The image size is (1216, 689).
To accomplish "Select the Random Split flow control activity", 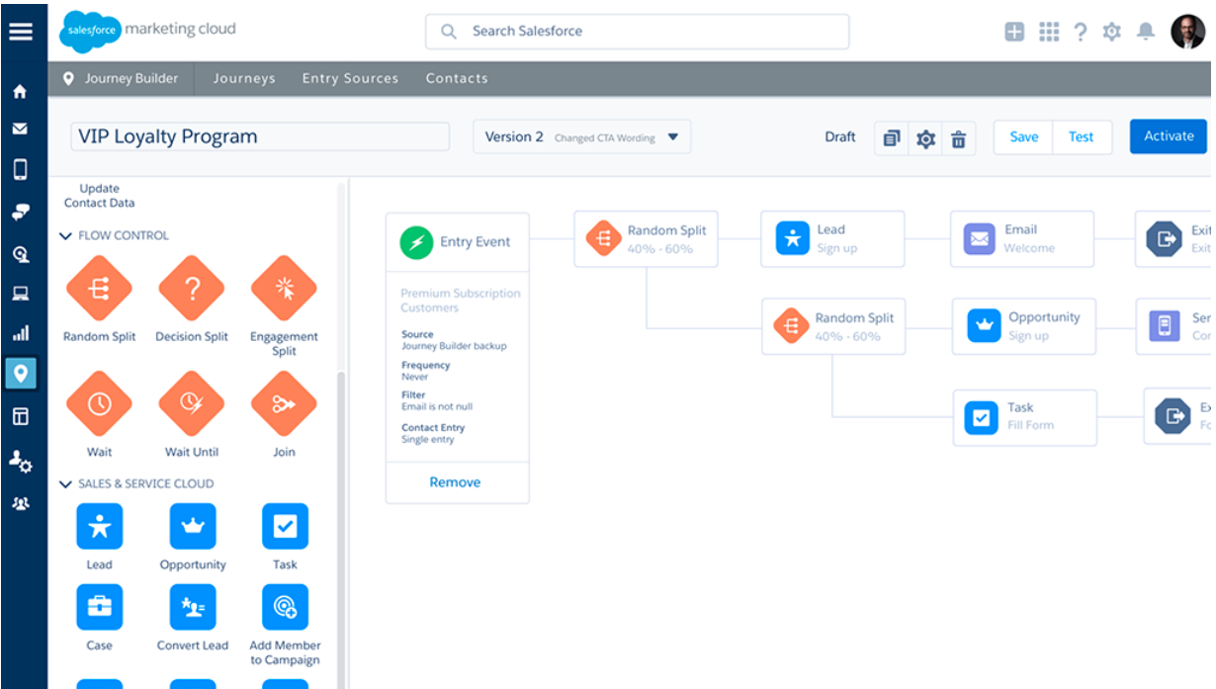I will point(99,289).
